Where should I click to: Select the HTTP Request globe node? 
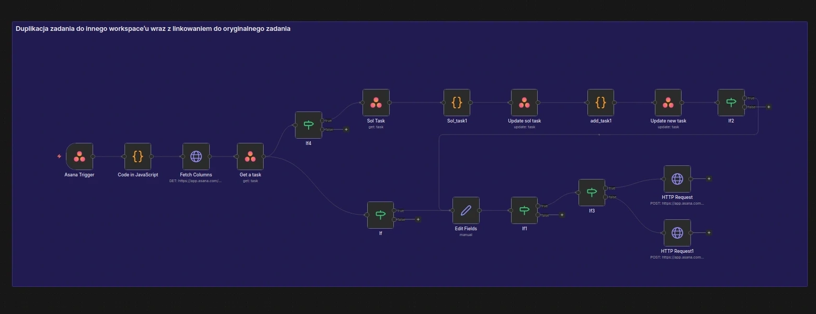677,179
